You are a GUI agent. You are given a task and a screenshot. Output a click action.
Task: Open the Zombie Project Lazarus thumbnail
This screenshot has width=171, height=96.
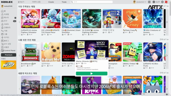(x=68, y=52)
